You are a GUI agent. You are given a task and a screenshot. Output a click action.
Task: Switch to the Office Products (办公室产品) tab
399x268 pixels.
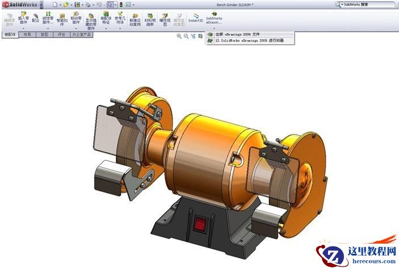tap(81, 35)
